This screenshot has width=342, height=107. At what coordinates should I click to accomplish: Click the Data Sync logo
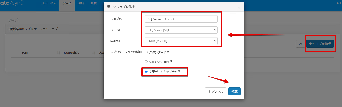12,3
